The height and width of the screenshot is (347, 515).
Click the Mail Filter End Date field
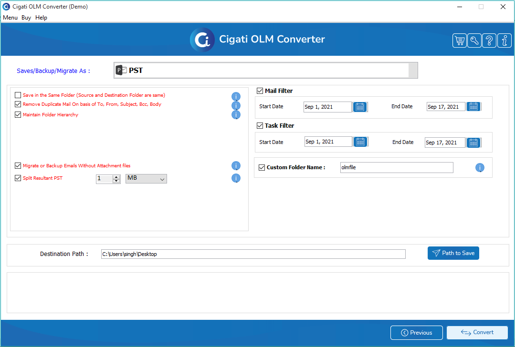446,107
